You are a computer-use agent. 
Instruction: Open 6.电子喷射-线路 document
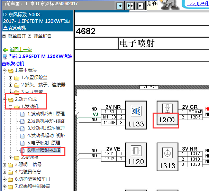click(44, 150)
